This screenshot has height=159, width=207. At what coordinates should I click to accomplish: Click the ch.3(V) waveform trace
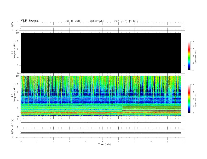[101, 122]
